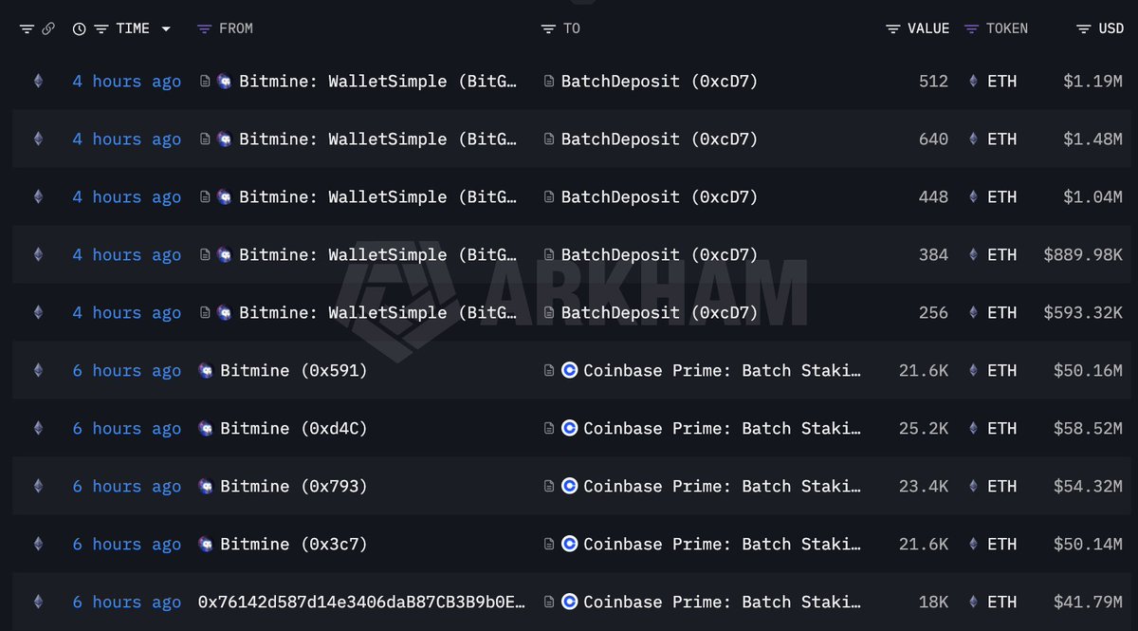Open the VALUE column filter icon
Screen dimensions: 1138x631
[892, 29]
